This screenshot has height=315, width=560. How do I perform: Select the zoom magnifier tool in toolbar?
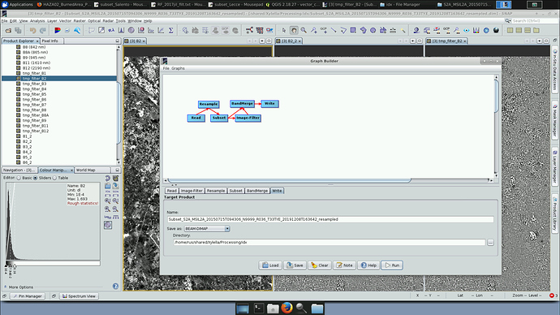(x=304, y=30)
